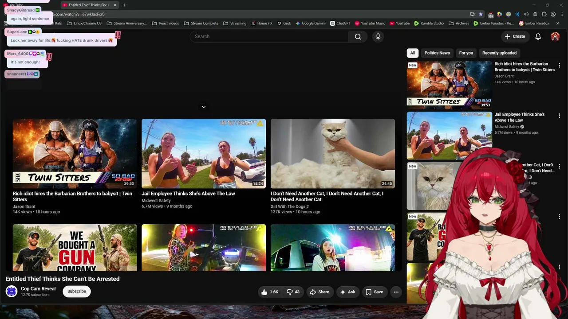Open the Chrome extensions puzzle icon
The height and width of the screenshot is (319, 568).
544,14
